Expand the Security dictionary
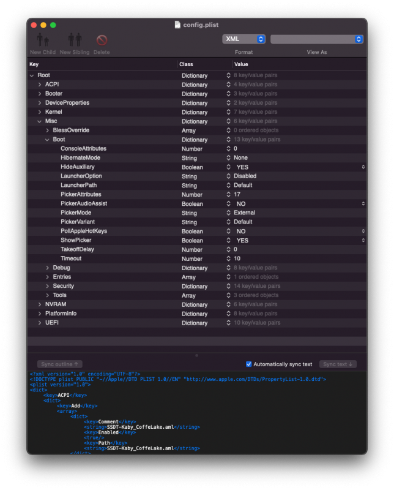This screenshot has height=490, width=394. (47, 286)
